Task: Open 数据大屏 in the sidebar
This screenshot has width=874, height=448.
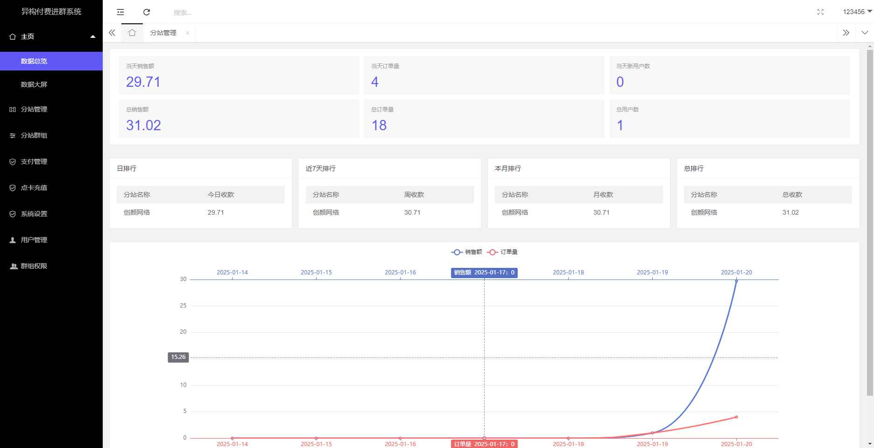Action: (x=34, y=84)
